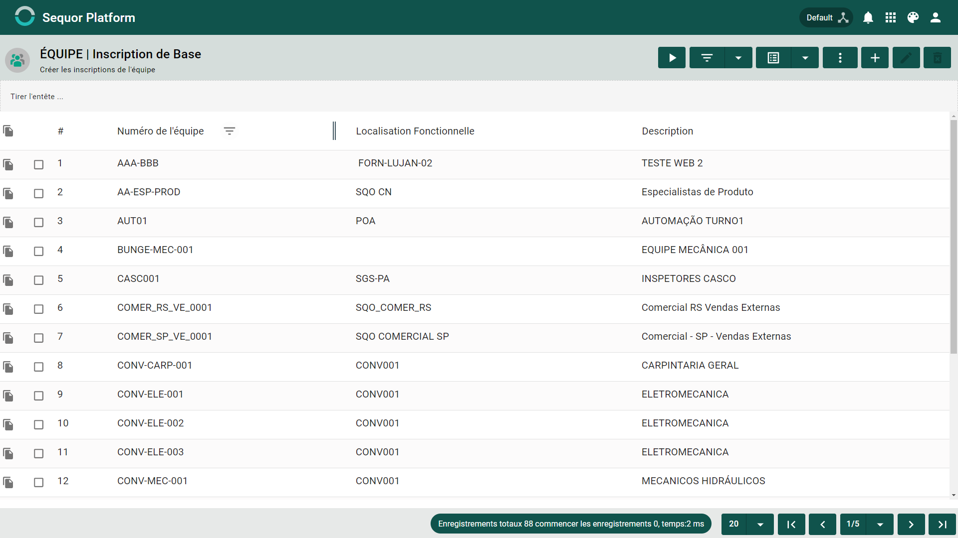Image resolution: width=958 pixels, height=538 pixels.
Task: Click the page size value 20
Action: pos(733,524)
